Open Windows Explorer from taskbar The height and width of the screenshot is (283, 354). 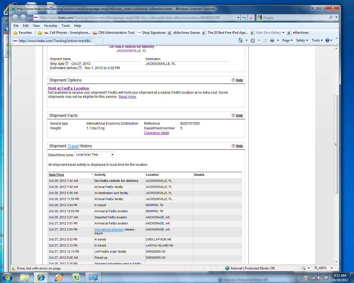[x=25, y=277]
